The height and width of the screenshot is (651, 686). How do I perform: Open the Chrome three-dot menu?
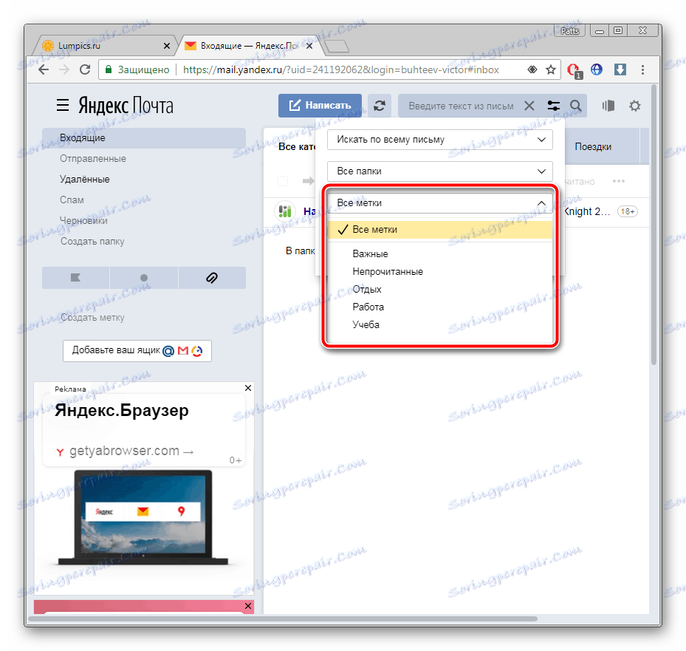(x=642, y=69)
